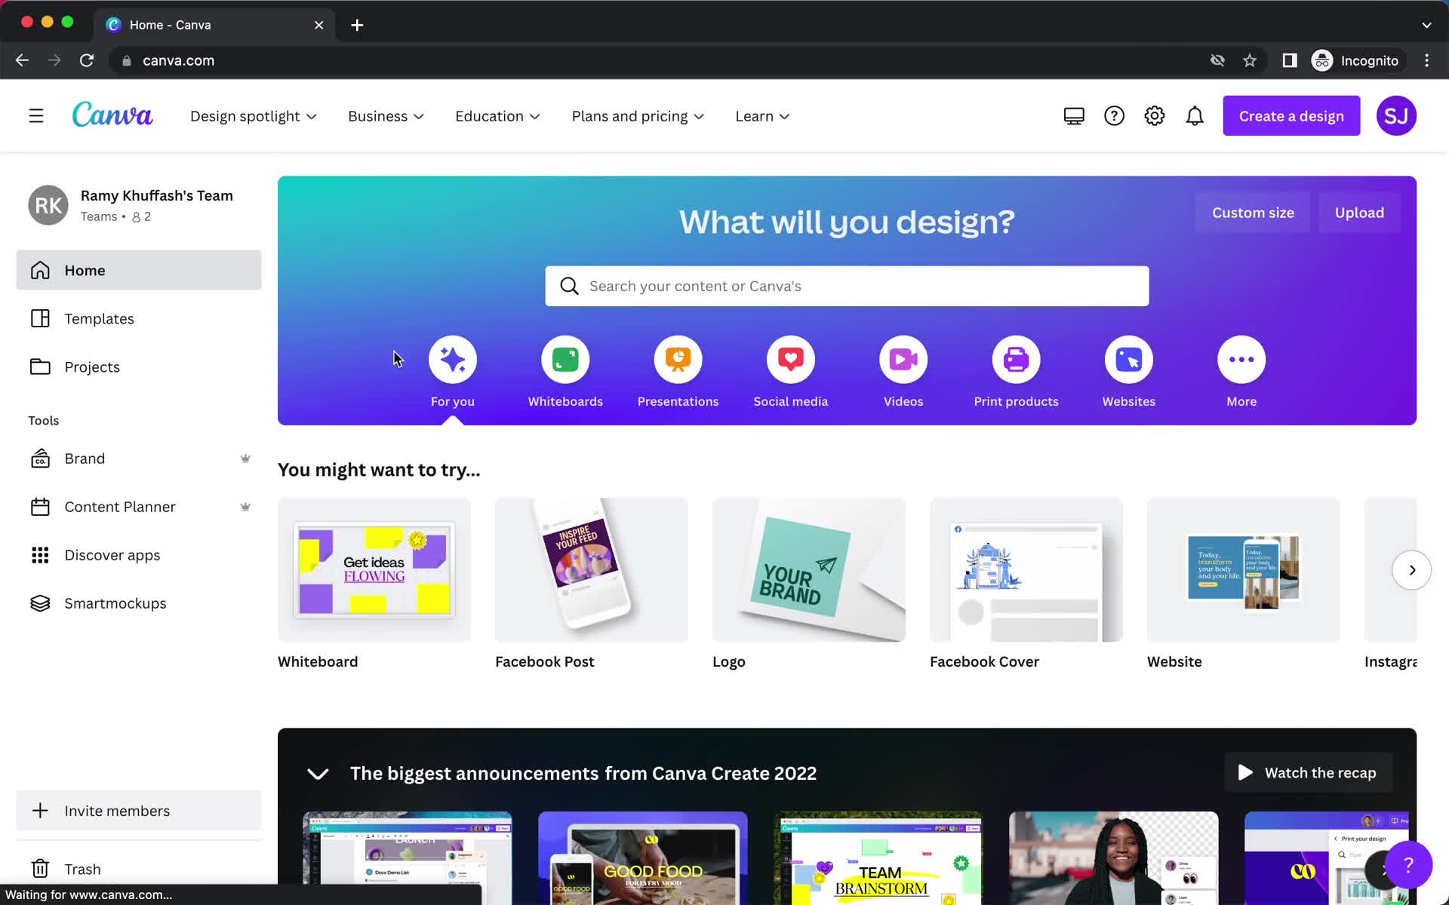Click the Create a design button

(x=1291, y=115)
